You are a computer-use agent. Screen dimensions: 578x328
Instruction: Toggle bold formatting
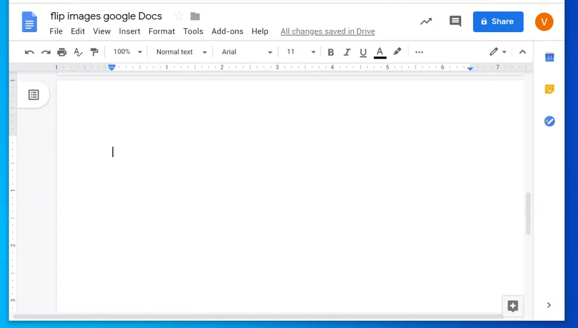click(x=331, y=52)
